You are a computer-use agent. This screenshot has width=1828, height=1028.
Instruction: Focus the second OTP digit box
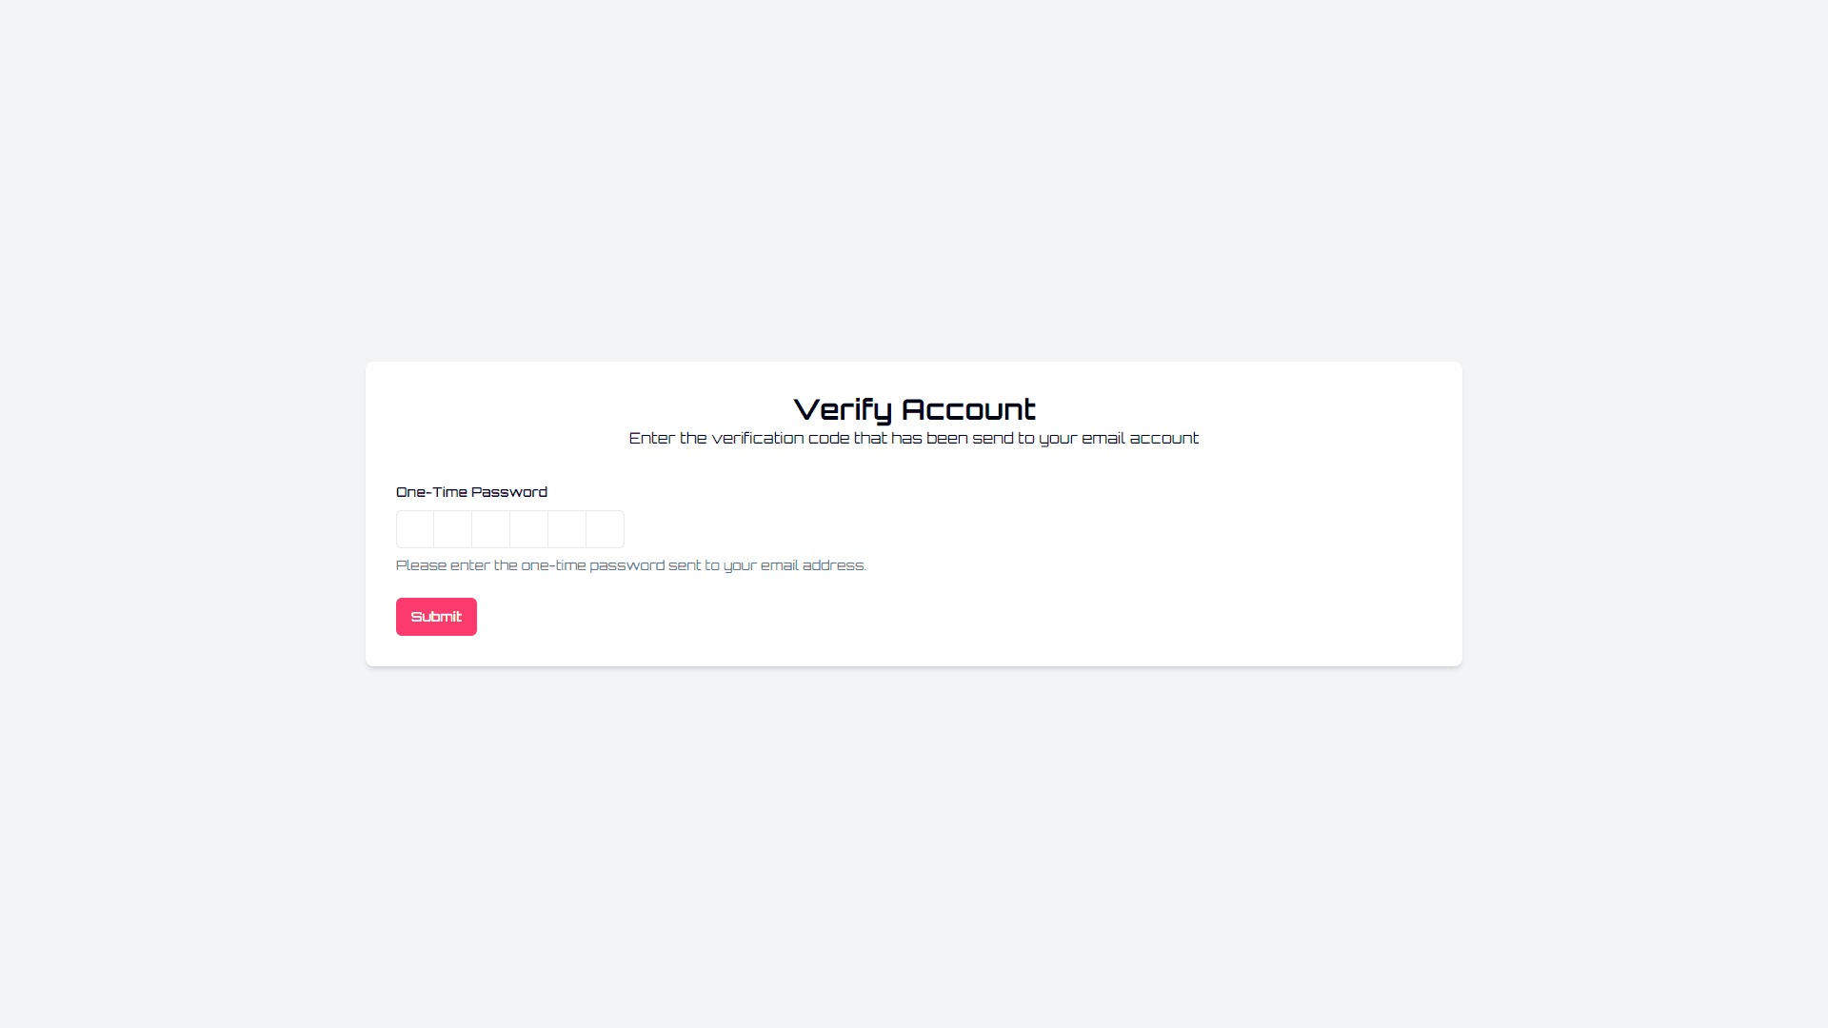point(453,529)
